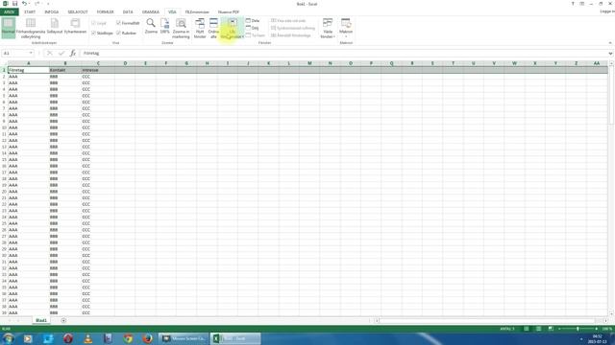
Task: Select header cell Kontakt
Action: click(64, 70)
